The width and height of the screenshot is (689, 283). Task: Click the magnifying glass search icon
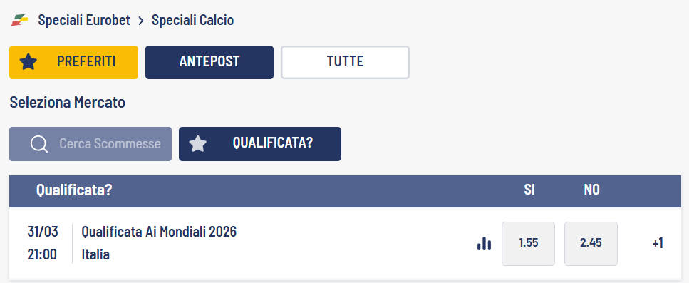pyautogui.click(x=40, y=144)
